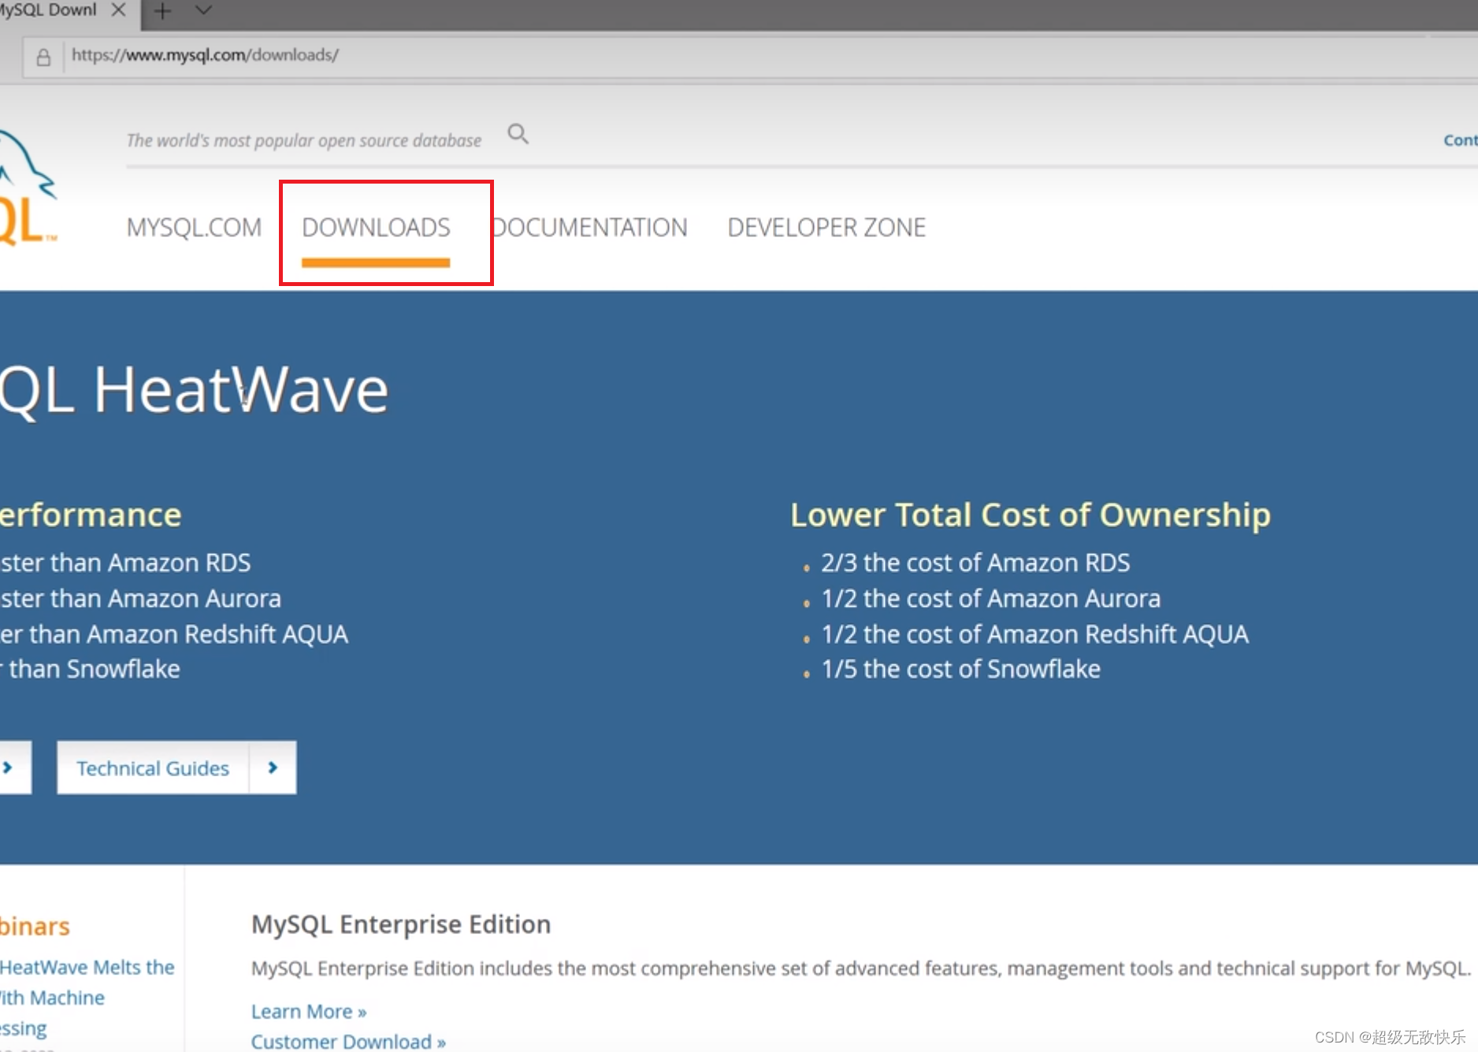Click the MySQL Enterprise Edition heading
The height and width of the screenshot is (1052, 1478).
401,924
